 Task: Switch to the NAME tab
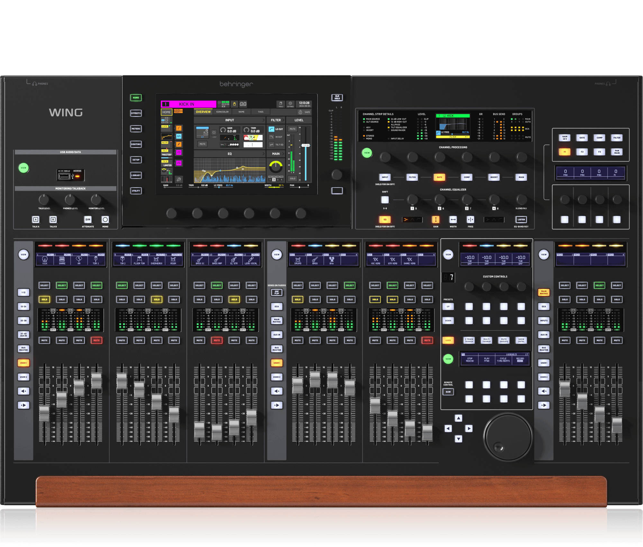241,112
